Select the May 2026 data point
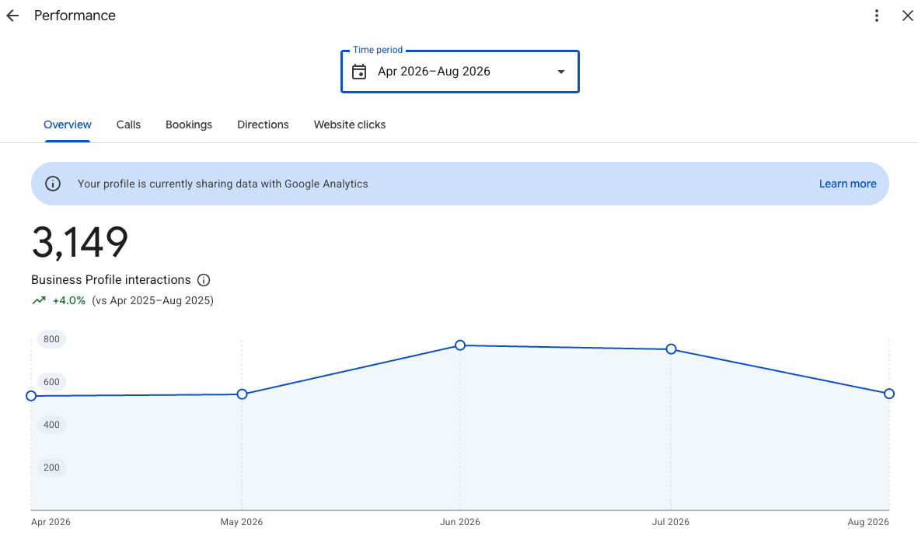The height and width of the screenshot is (536, 918). point(242,394)
